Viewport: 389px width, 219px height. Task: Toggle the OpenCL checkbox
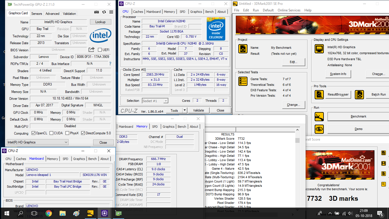(33, 133)
